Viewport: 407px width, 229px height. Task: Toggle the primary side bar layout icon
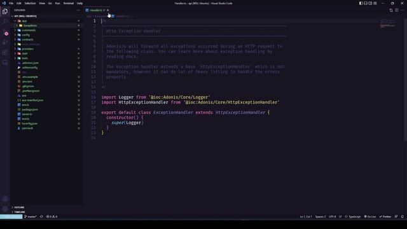click(x=361, y=3)
